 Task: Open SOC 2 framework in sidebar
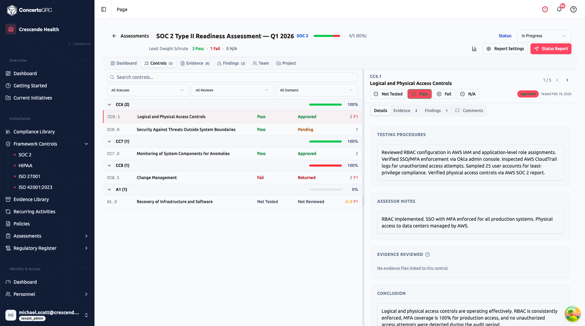tap(25, 155)
